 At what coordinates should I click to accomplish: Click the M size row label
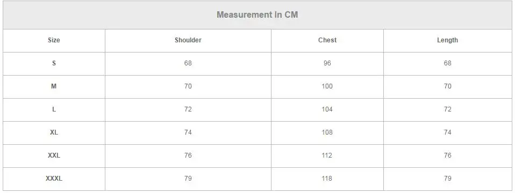(54, 86)
